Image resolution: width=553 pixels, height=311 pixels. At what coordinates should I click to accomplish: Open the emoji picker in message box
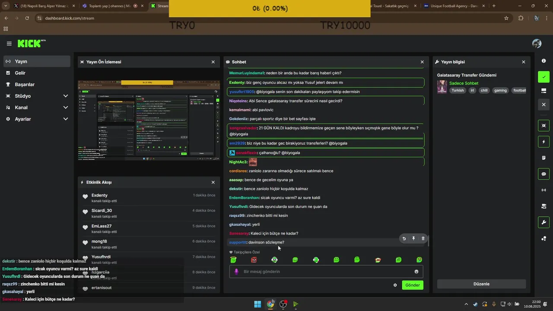416,272
